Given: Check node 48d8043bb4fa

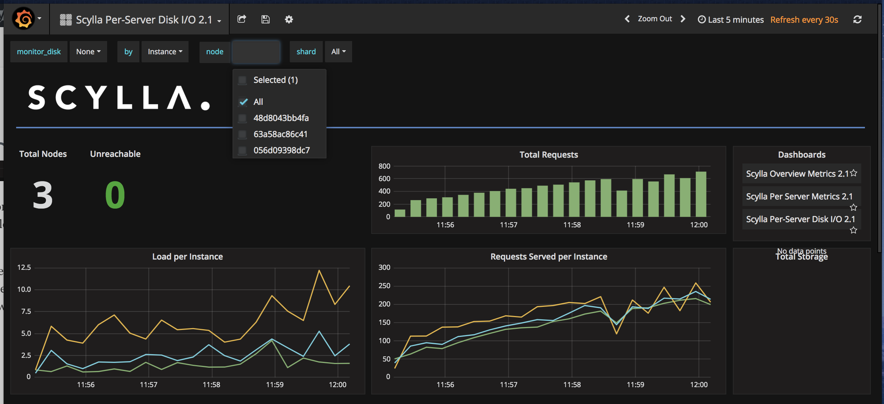Looking at the screenshot, I should pos(242,118).
